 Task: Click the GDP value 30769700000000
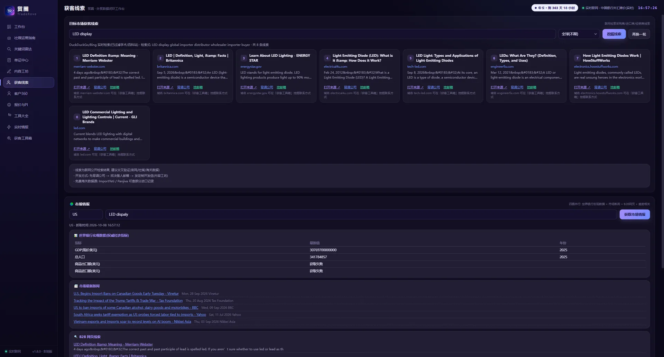pyautogui.click(x=323, y=250)
